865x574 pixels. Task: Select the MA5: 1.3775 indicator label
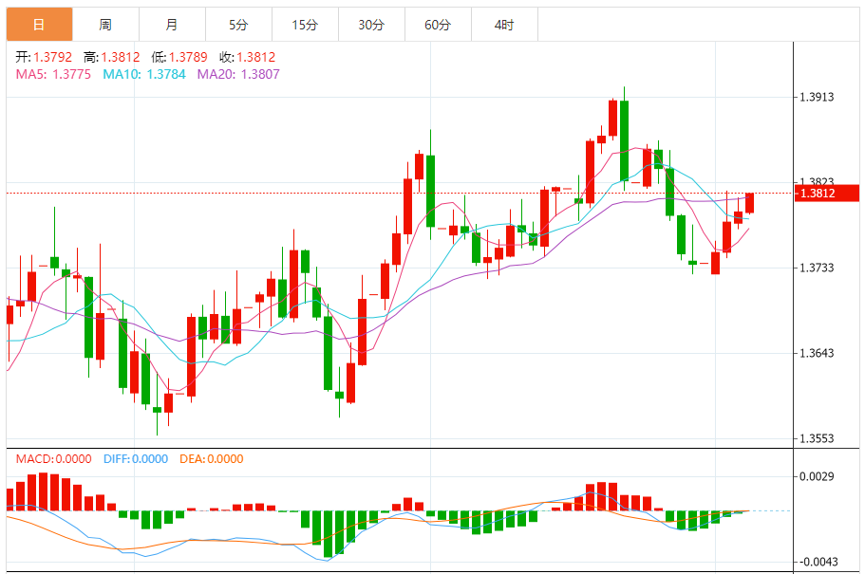tap(53, 74)
